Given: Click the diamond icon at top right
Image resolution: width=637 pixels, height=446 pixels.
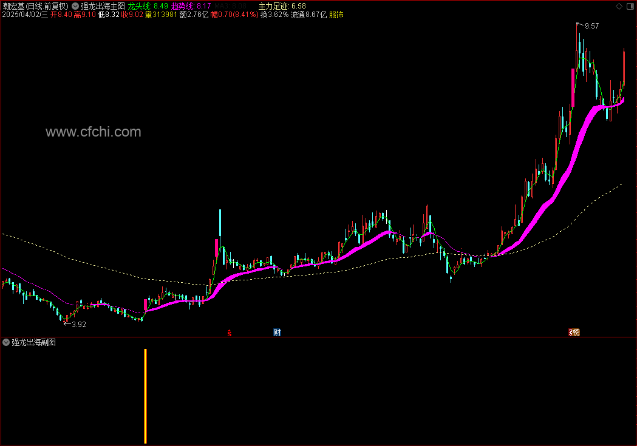Looking at the screenshot, I should [619, 6].
